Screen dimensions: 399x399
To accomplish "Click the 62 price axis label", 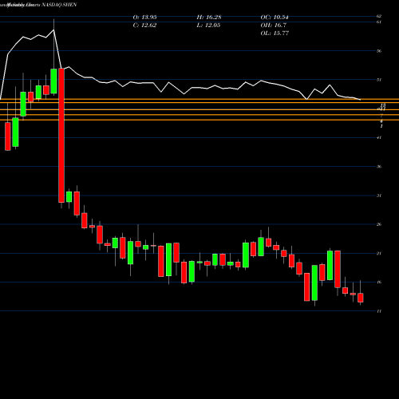I will (379, 16).
